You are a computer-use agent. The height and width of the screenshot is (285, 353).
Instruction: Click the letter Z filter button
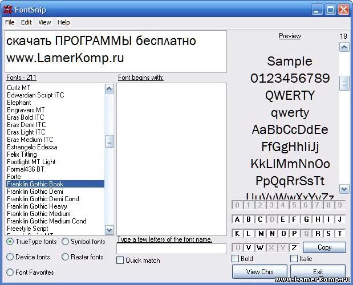[294, 247]
